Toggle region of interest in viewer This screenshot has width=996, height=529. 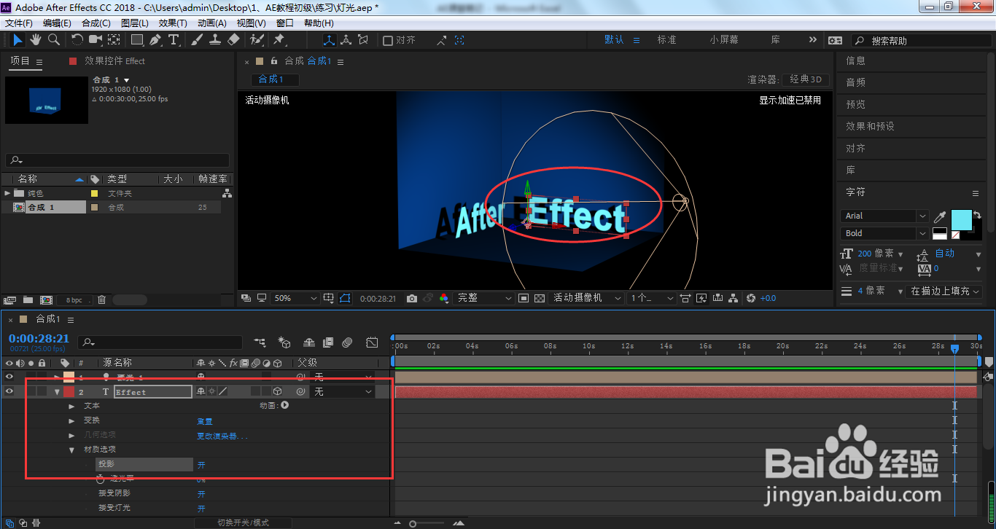click(523, 298)
